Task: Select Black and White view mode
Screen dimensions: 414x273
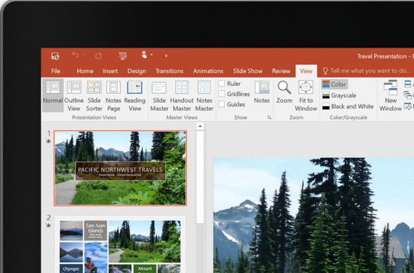Action: tap(348, 106)
